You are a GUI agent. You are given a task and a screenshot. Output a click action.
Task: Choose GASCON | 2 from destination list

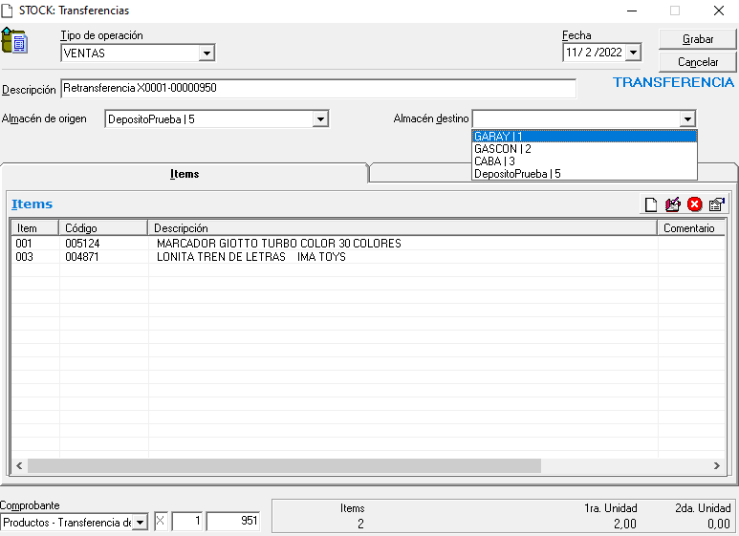503,149
